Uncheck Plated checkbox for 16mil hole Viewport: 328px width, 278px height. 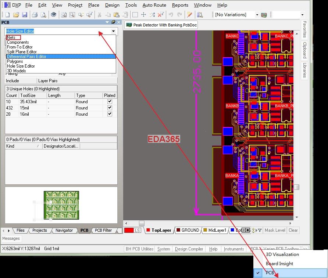point(109,114)
